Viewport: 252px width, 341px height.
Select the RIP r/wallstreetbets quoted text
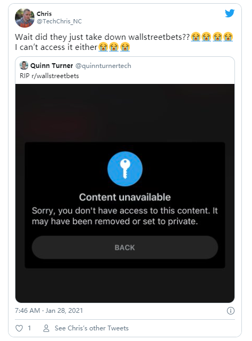click(x=49, y=76)
